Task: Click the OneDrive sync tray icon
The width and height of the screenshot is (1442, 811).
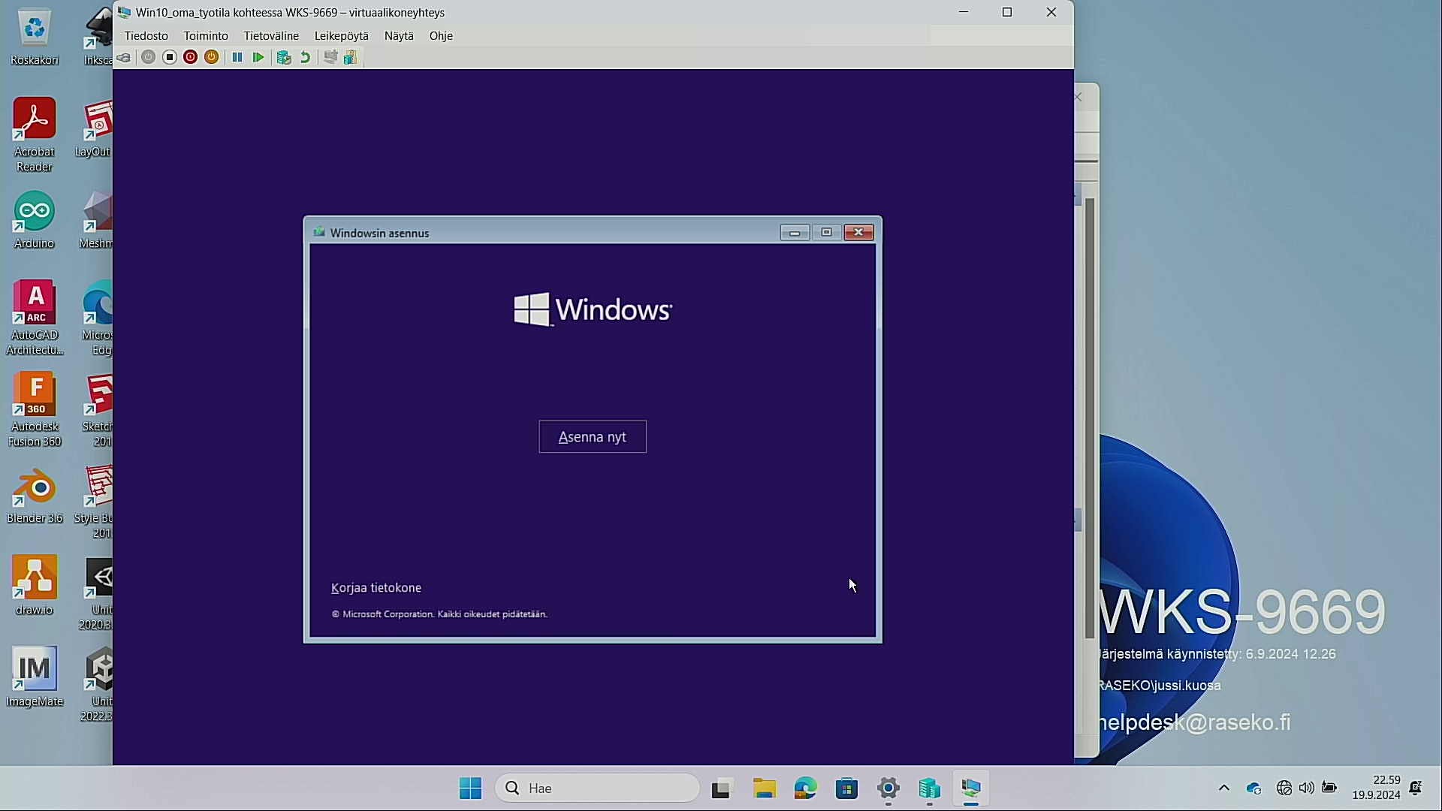Action: click(x=1253, y=788)
